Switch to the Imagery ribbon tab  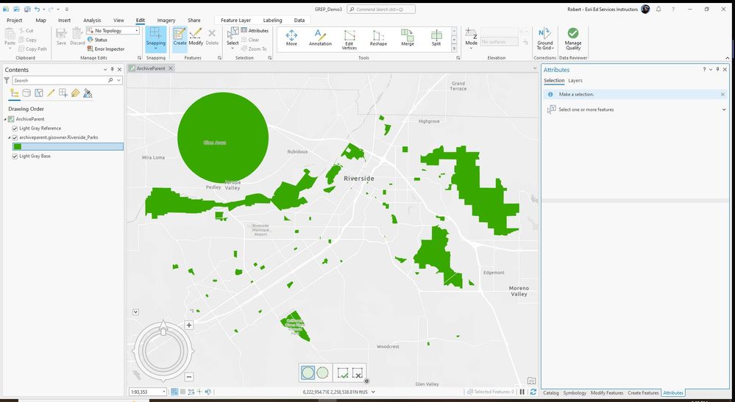pos(166,21)
